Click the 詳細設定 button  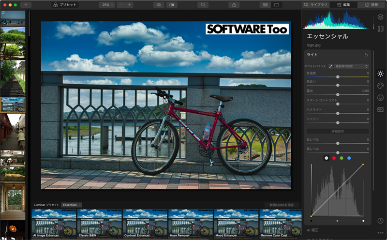pyautogui.click(x=337, y=131)
